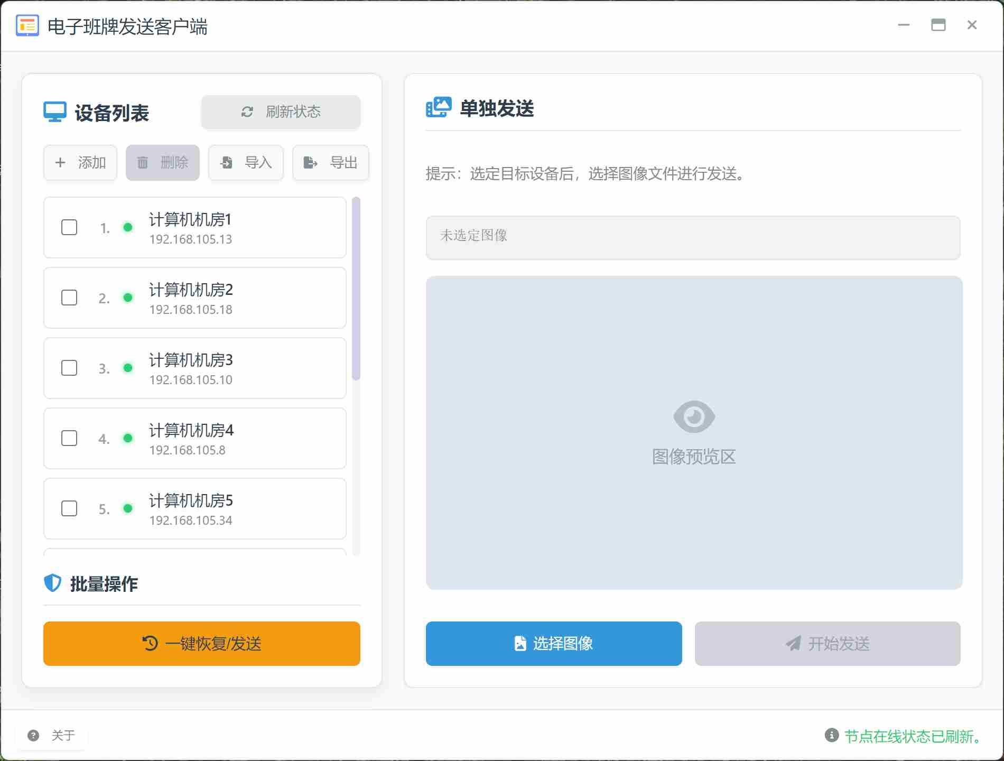Click the refresh icon on 刷新状态 button

pos(247,112)
